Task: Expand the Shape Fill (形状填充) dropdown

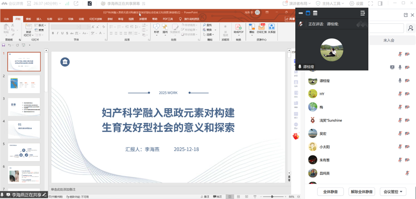Action: click(x=190, y=25)
